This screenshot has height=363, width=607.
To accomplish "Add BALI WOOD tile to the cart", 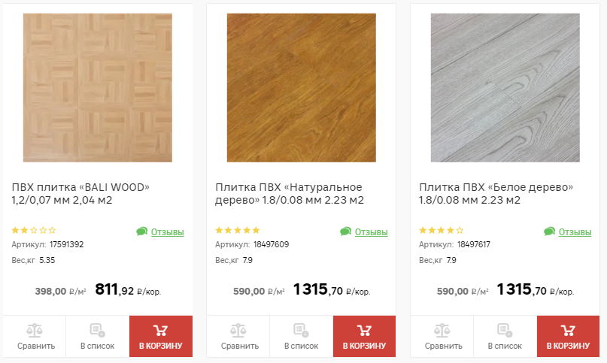I will pos(160,336).
